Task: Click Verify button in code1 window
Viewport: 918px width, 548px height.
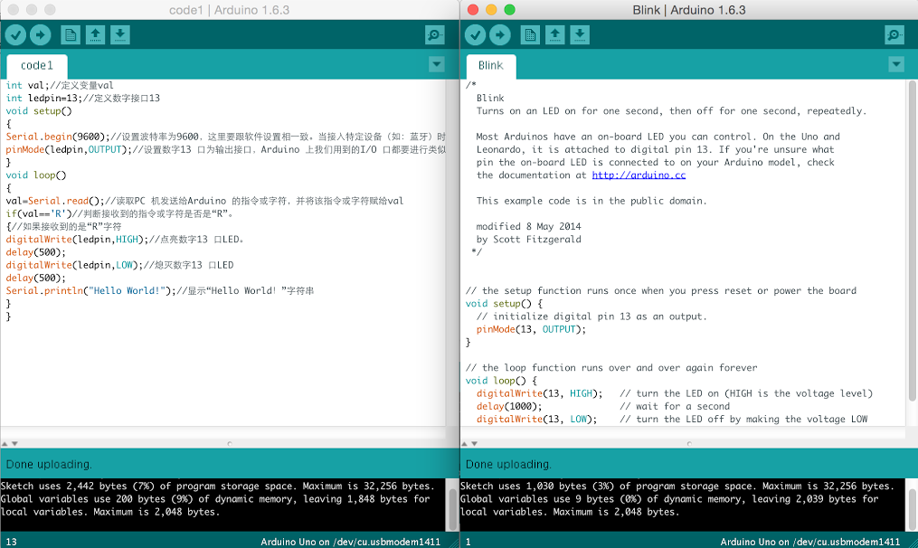Action: 15,35
